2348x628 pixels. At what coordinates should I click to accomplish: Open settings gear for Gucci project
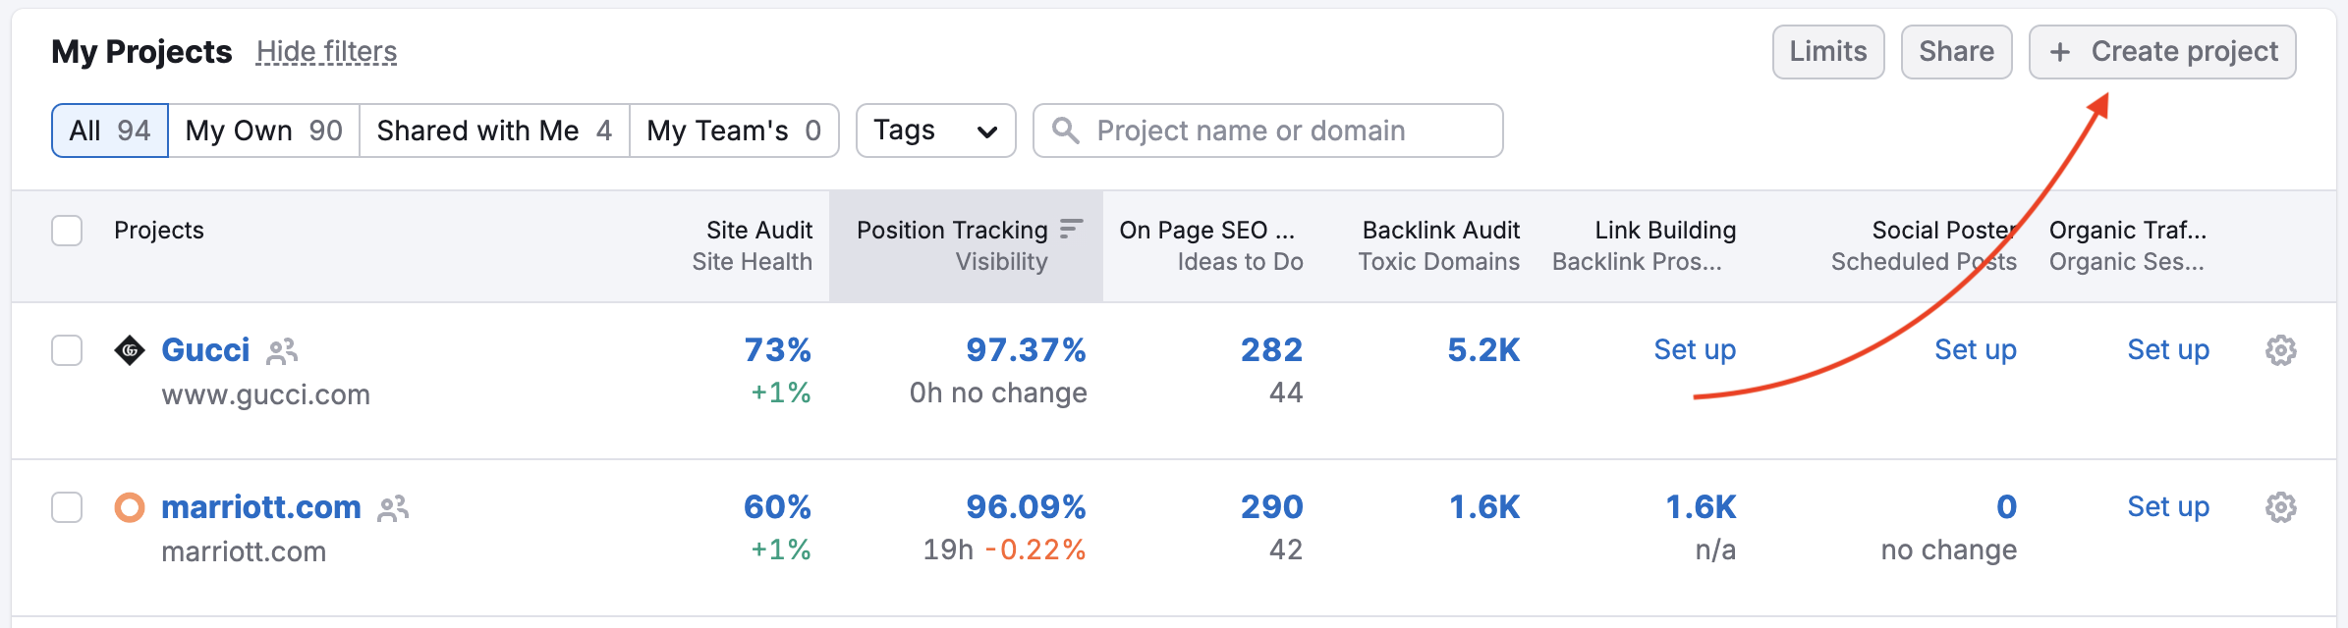coord(2280,350)
